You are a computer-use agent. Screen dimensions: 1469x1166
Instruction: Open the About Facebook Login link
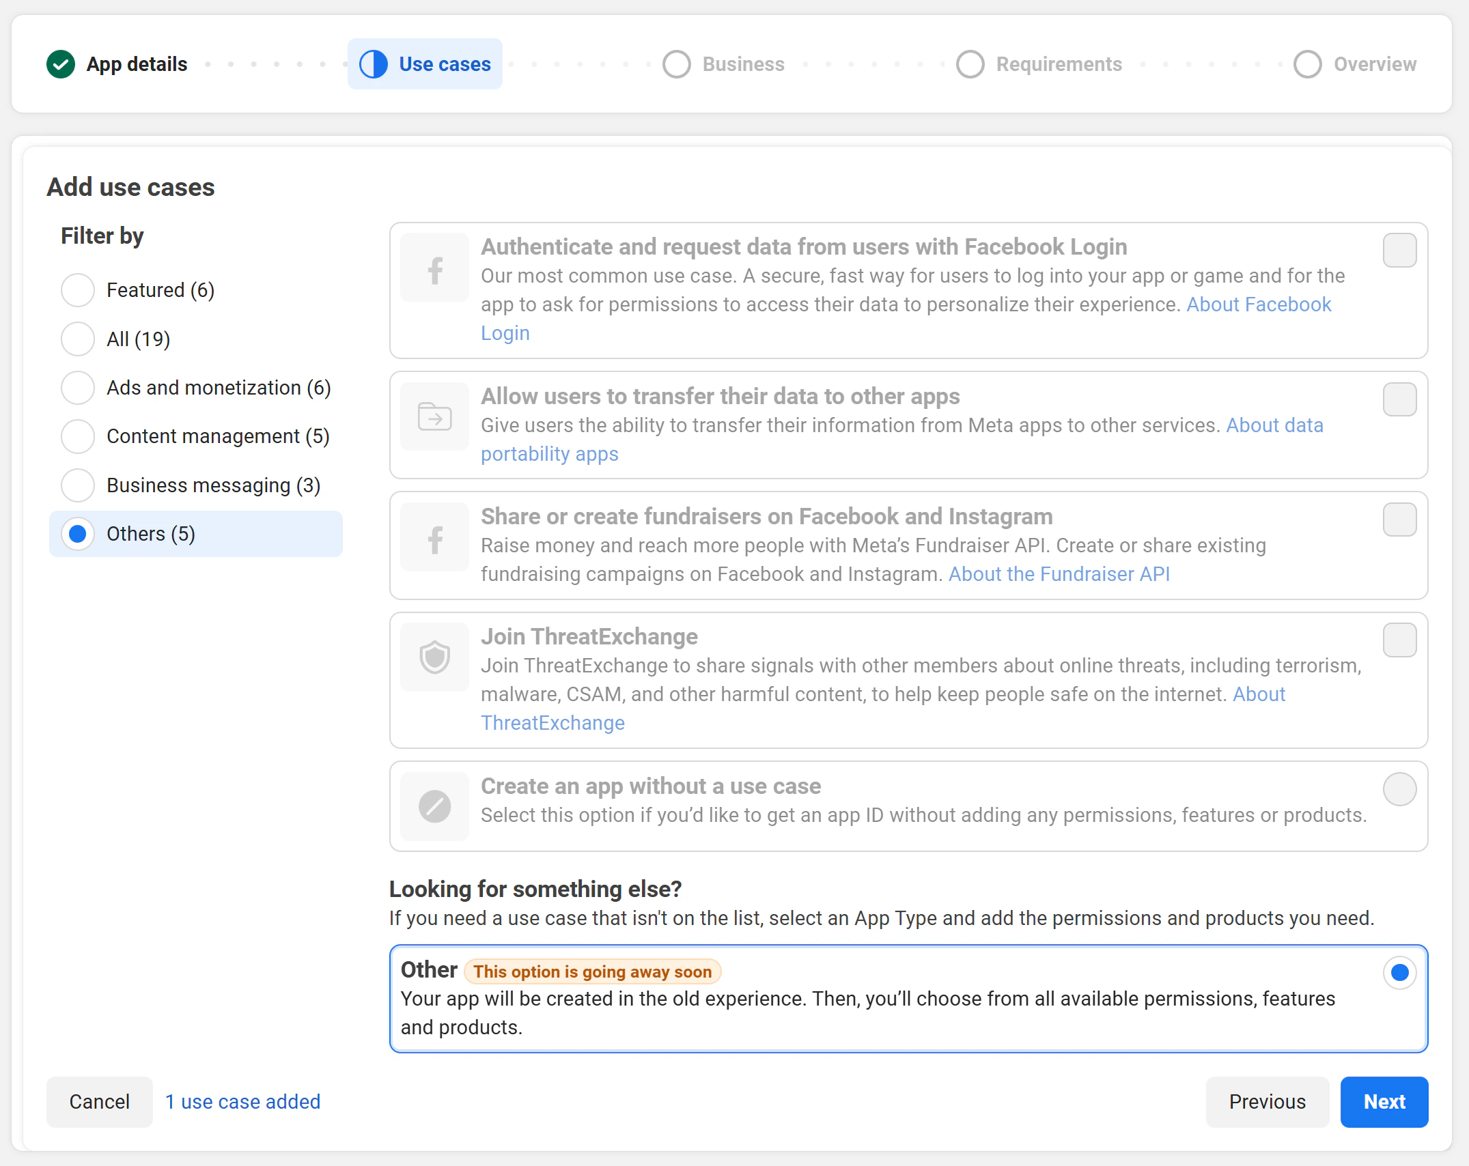pos(1259,304)
